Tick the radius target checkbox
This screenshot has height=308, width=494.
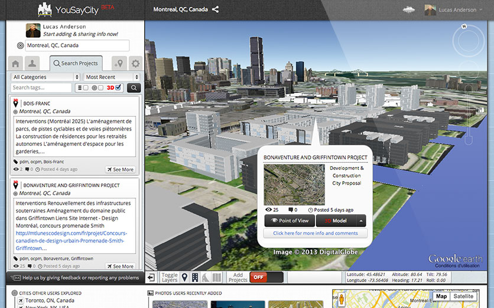100,88
